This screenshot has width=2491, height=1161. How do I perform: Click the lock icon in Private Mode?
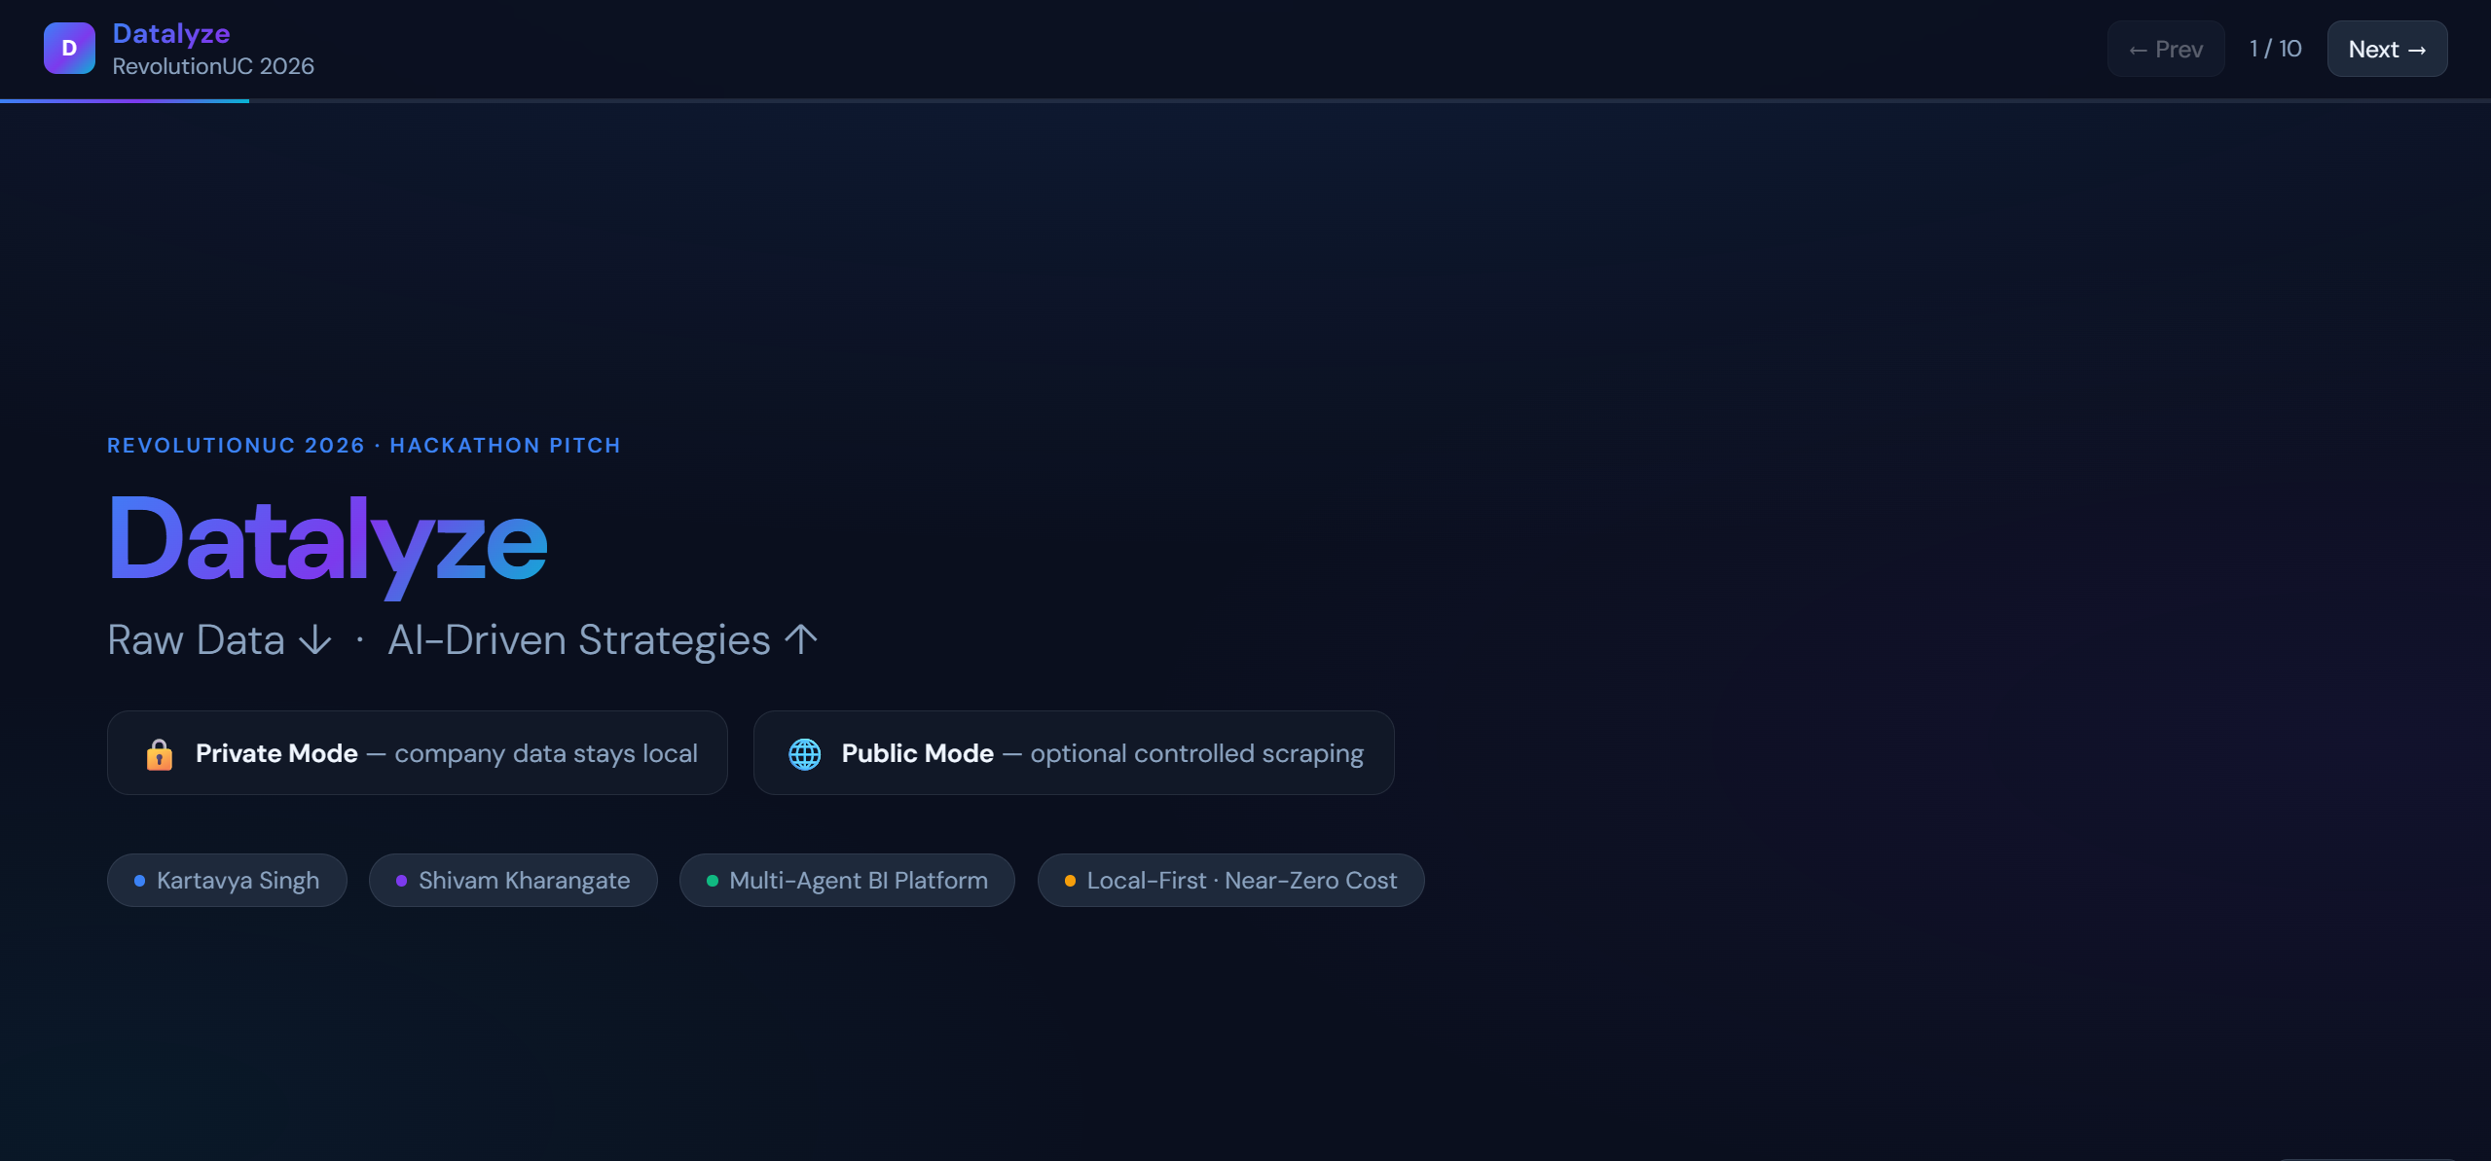(159, 754)
